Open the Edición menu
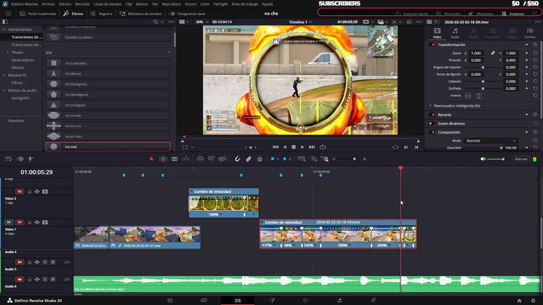 tap(65, 4)
